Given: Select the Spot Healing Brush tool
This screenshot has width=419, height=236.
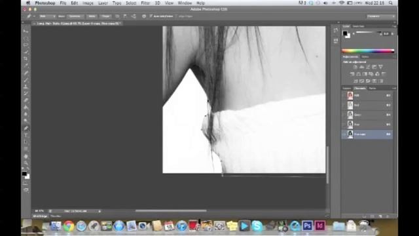Looking at the screenshot, I should 26,73.
